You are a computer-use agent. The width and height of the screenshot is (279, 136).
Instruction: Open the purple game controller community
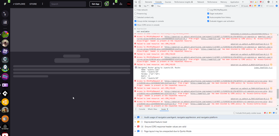pyautogui.click(x=5, y=85)
